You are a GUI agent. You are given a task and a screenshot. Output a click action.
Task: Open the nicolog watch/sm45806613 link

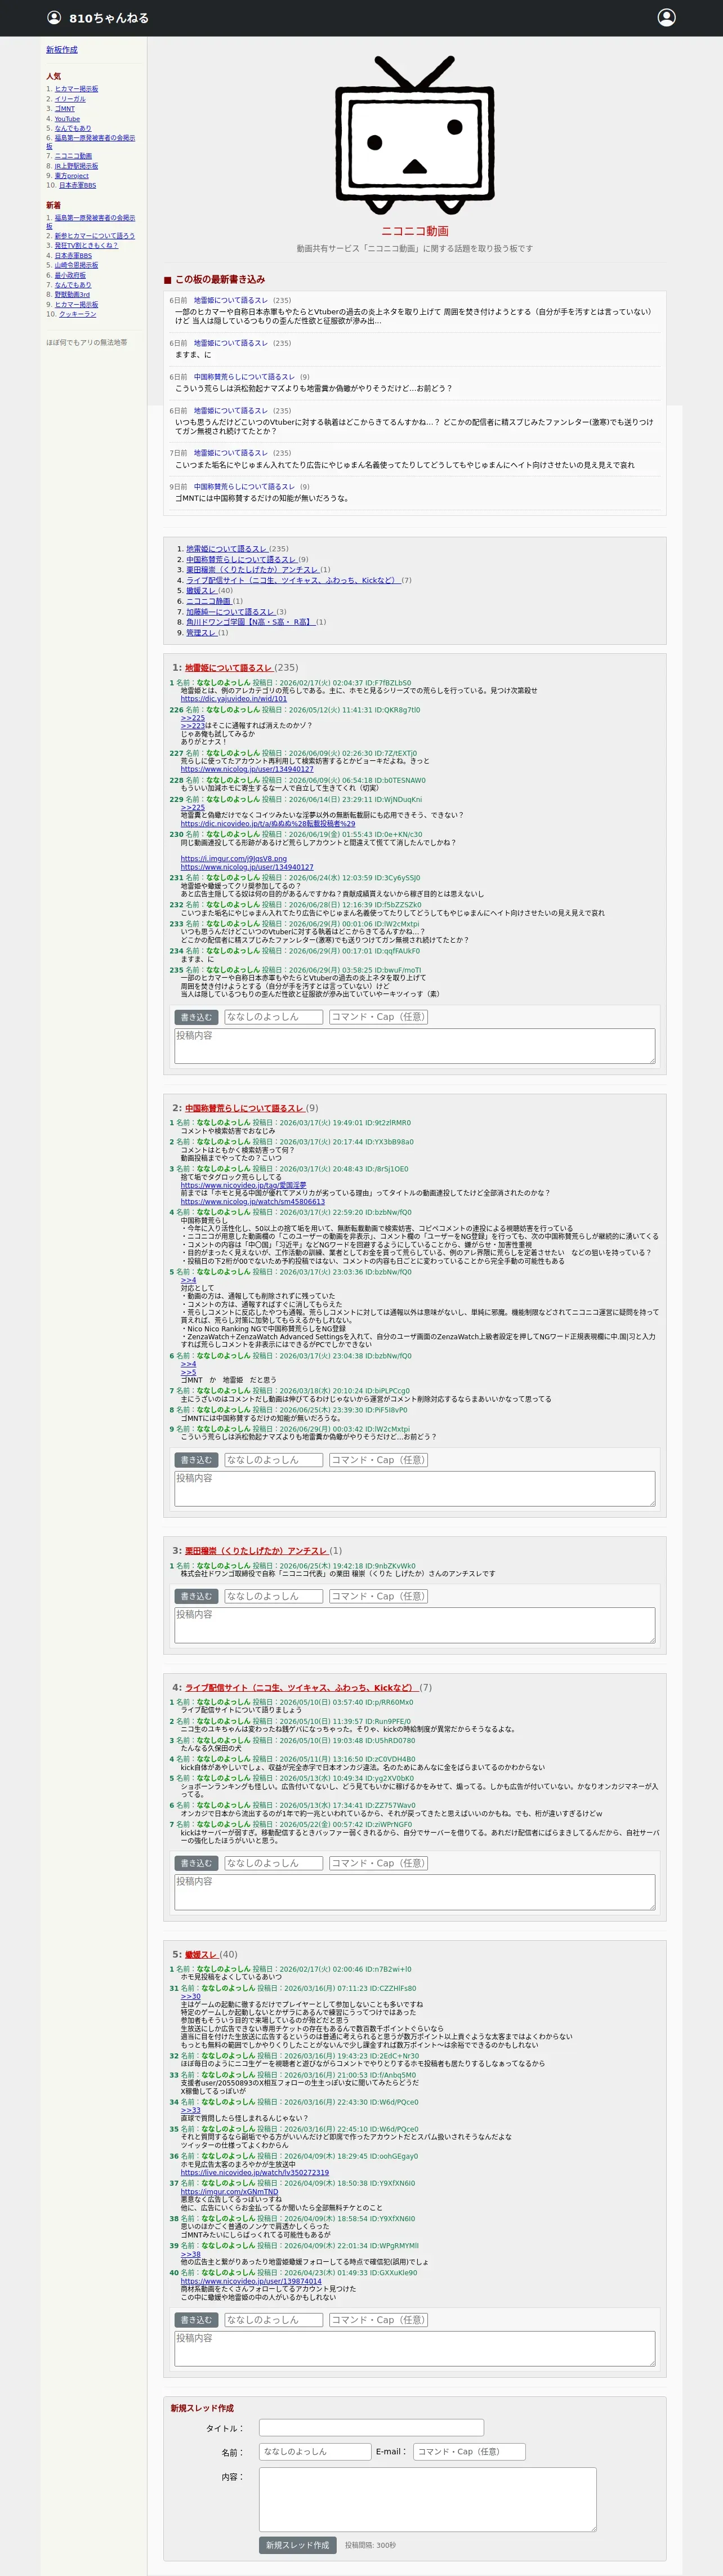tap(253, 1202)
